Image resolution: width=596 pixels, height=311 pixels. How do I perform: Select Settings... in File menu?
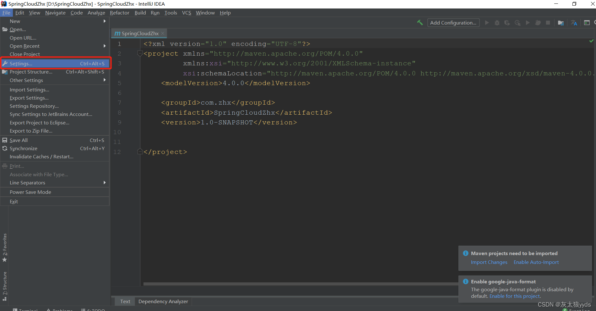55,63
